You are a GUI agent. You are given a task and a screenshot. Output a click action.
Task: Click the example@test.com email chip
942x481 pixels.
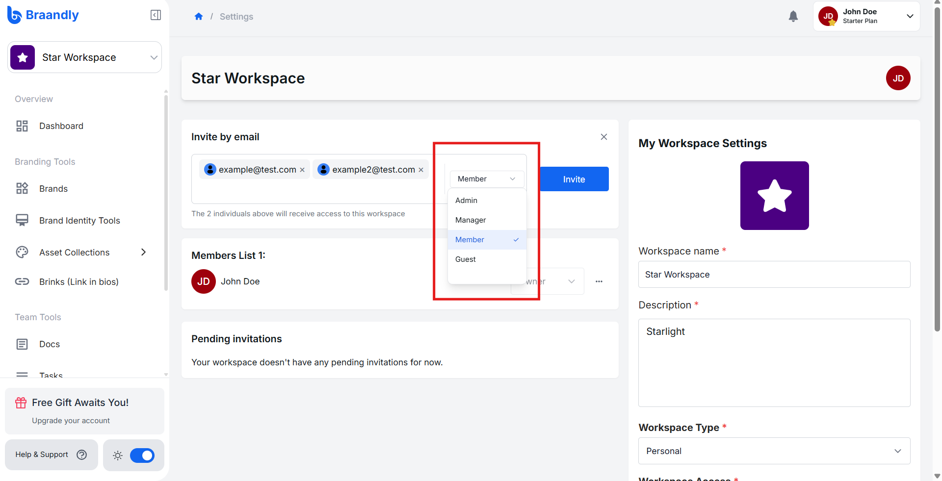click(255, 169)
